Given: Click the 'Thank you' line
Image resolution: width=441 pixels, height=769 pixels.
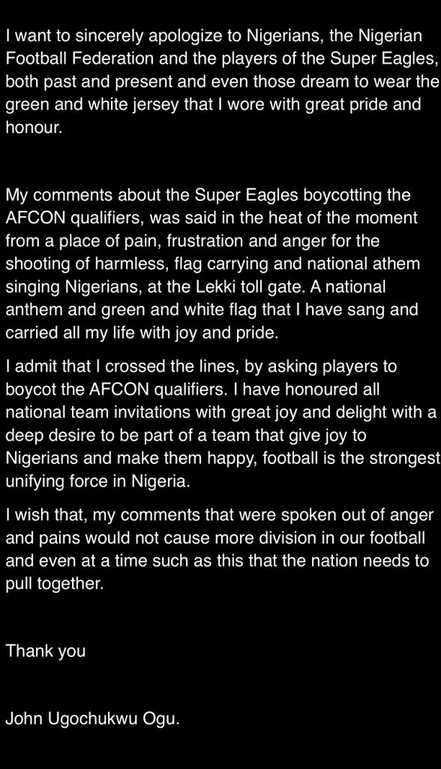Looking at the screenshot, I should point(46,651).
